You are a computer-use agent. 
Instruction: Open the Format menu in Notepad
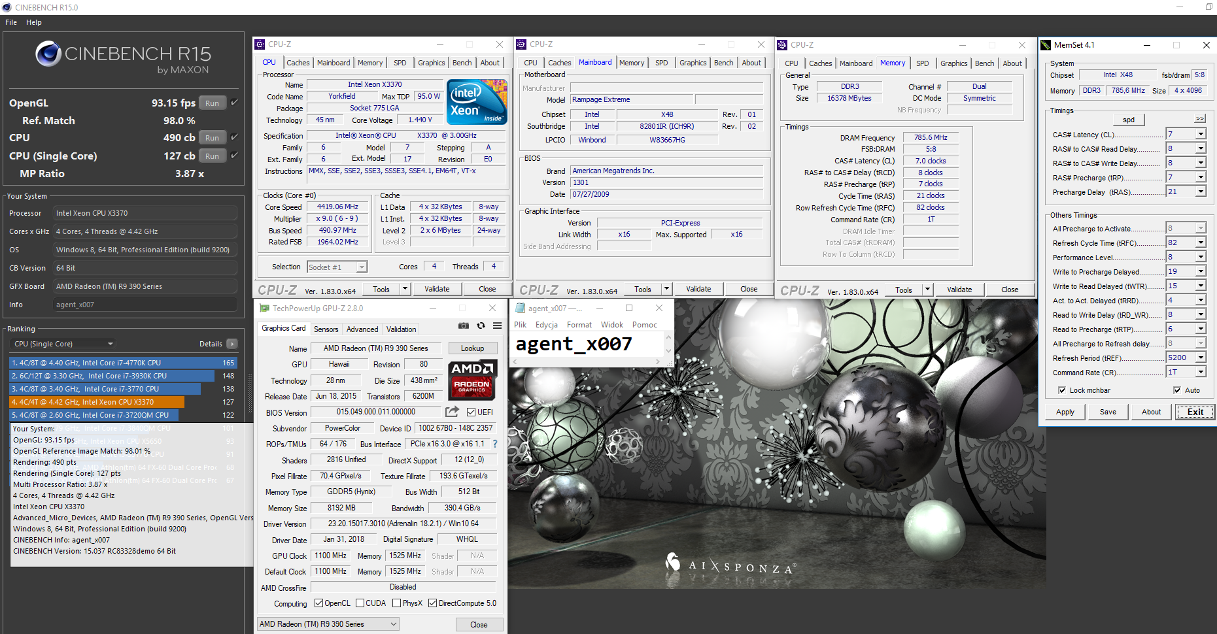579,325
